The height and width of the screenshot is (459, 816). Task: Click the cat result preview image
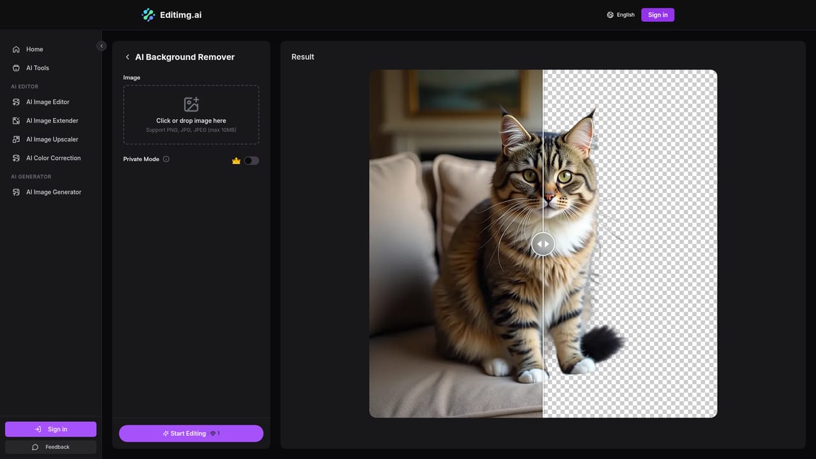tap(543, 244)
